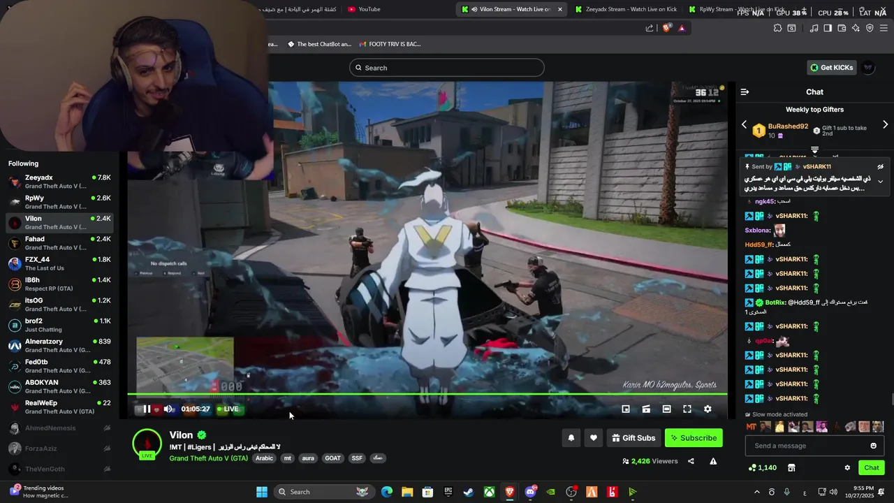The height and width of the screenshot is (503, 894).
Task: Click the Send a message field
Action: [807, 446]
